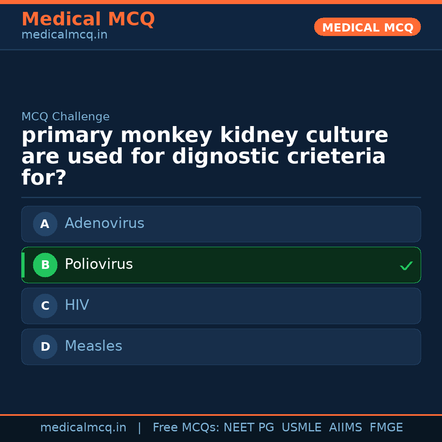The height and width of the screenshot is (442, 442).
Task: Click the green checkmark on Poliovirus
Action: pyautogui.click(x=406, y=266)
